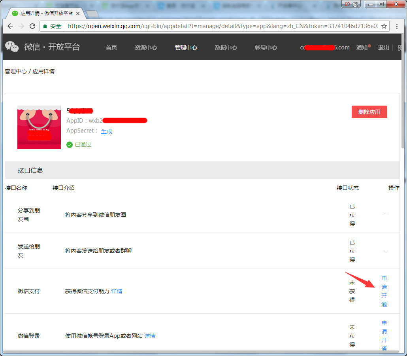The height and width of the screenshot is (356, 407).
Task: Reload the page with refresh icon
Action: coord(32,26)
